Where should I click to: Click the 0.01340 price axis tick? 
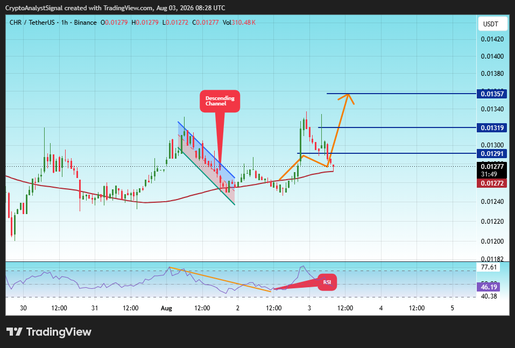(492, 109)
